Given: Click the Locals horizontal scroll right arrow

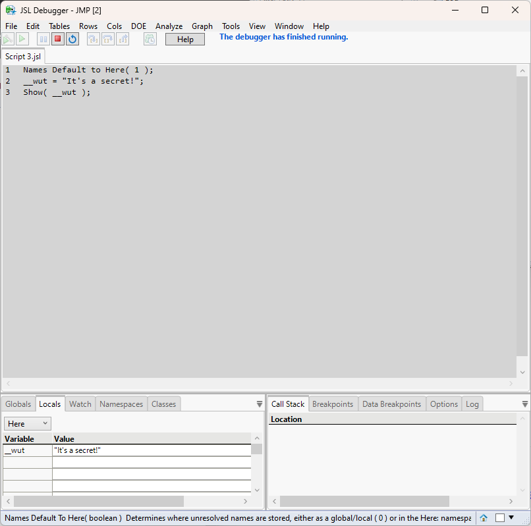Looking at the screenshot, I should tap(246, 501).
